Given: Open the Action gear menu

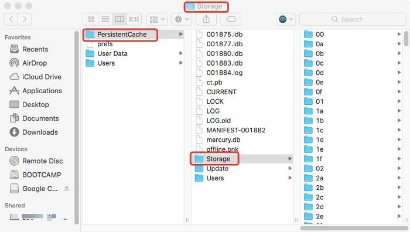Looking at the screenshot, I should [x=182, y=19].
